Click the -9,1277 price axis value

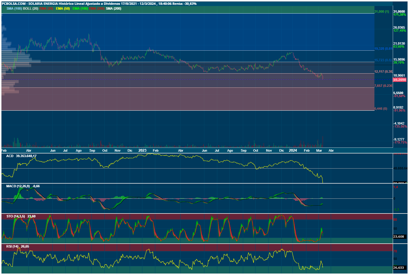coord(399,139)
